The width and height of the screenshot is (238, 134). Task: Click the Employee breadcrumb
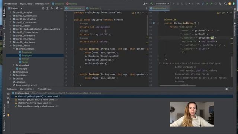[58, 4]
